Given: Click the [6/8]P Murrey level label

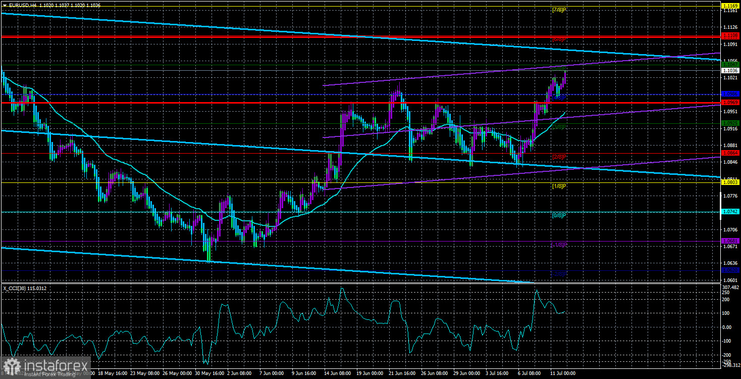Looking at the screenshot, I should (558, 39).
